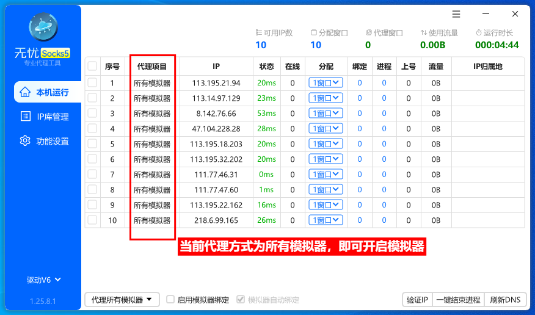Click the home icon for 本机运行
535x315 pixels.
click(25, 92)
